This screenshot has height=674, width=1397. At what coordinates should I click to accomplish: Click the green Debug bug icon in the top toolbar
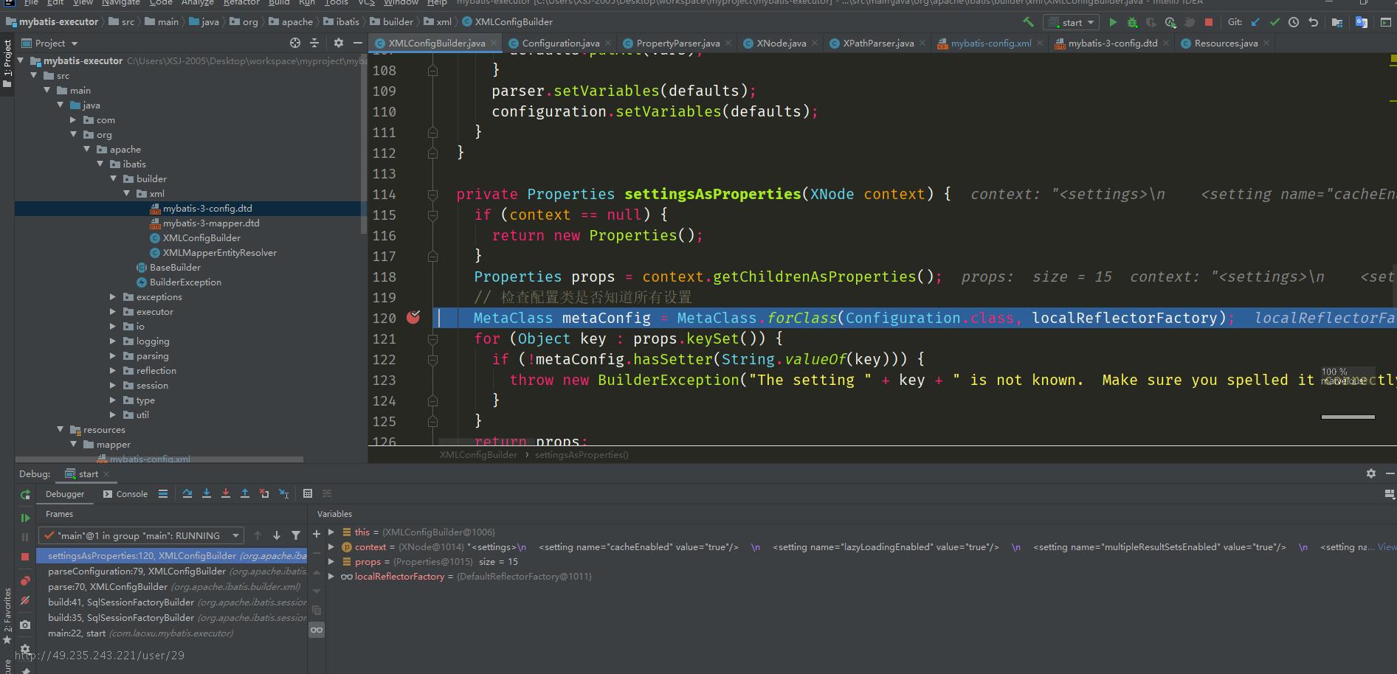pos(1132,22)
